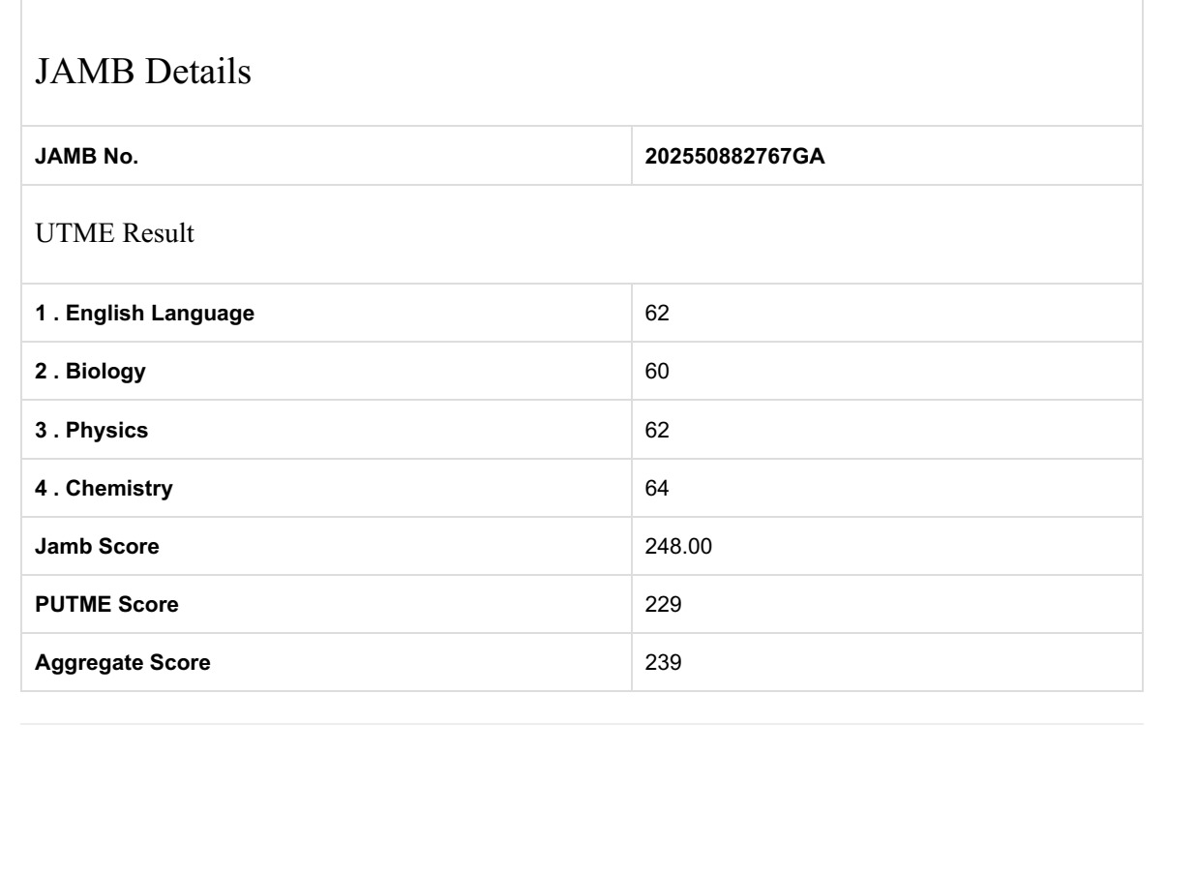Screen dimensions: 1196x875
Task: Click the Chemistry score of 64
Action: point(656,489)
